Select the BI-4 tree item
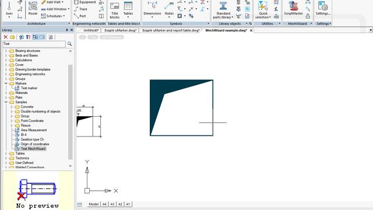The width and height of the screenshot is (373, 210). click(23, 135)
